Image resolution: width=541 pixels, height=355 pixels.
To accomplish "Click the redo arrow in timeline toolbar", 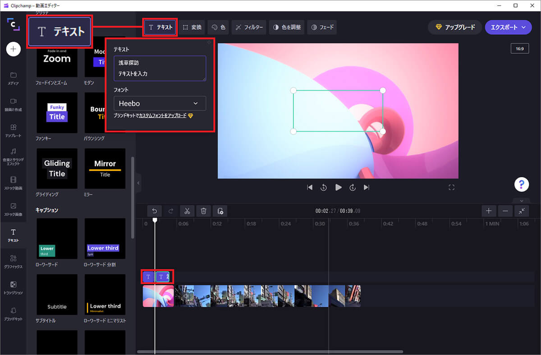I will coord(171,211).
